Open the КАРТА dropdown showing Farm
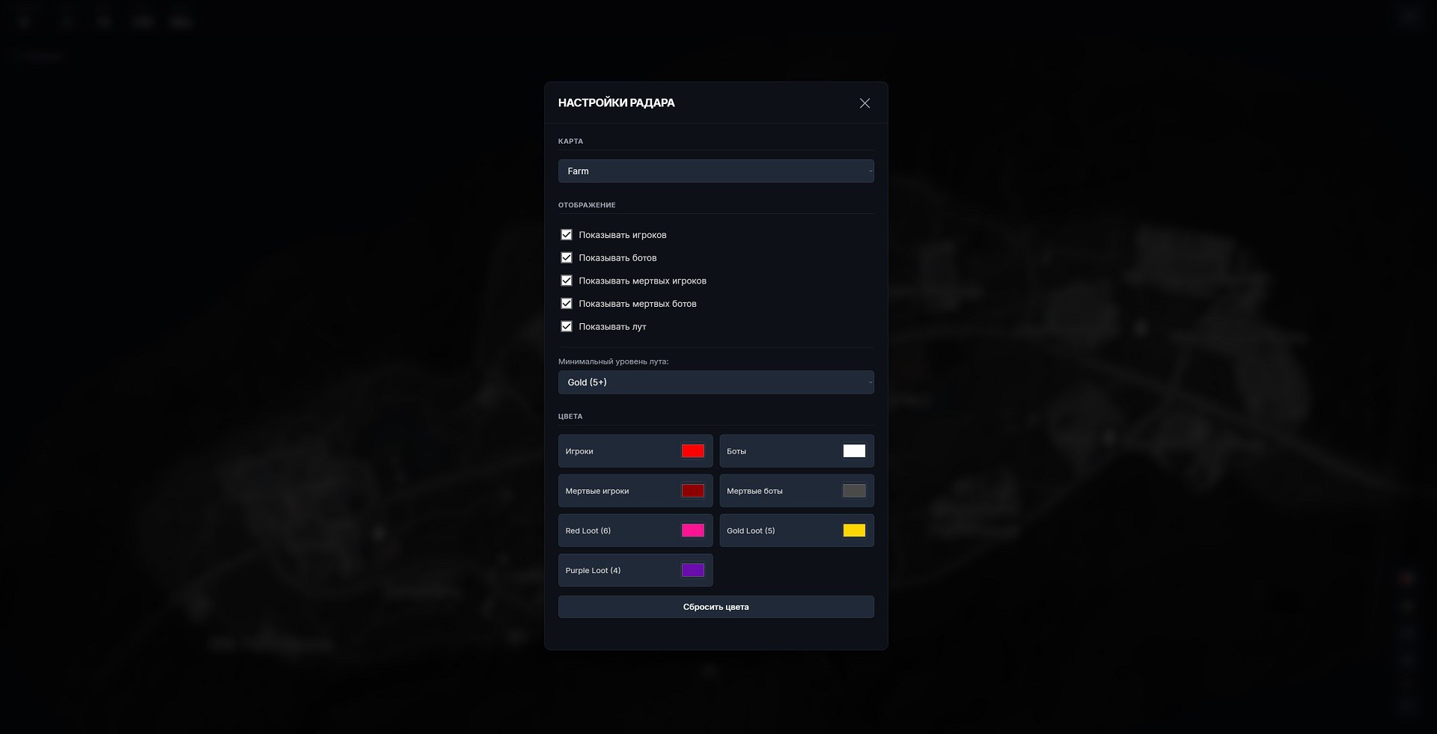The width and height of the screenshot is (1437, 734). (x=716, y=171)
